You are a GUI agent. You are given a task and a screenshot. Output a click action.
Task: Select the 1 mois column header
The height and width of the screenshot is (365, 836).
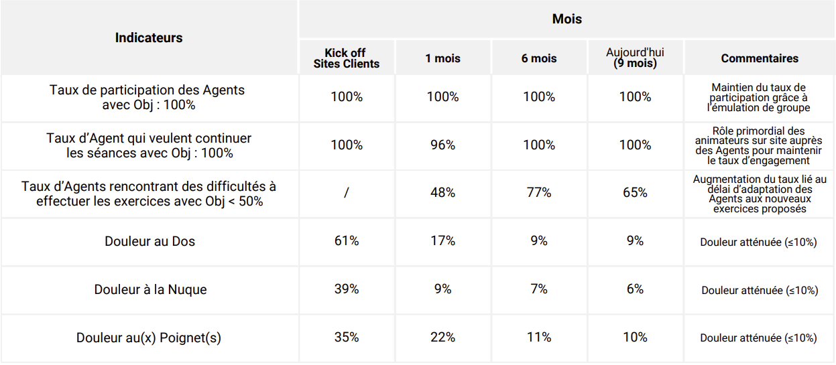(442, 58)
